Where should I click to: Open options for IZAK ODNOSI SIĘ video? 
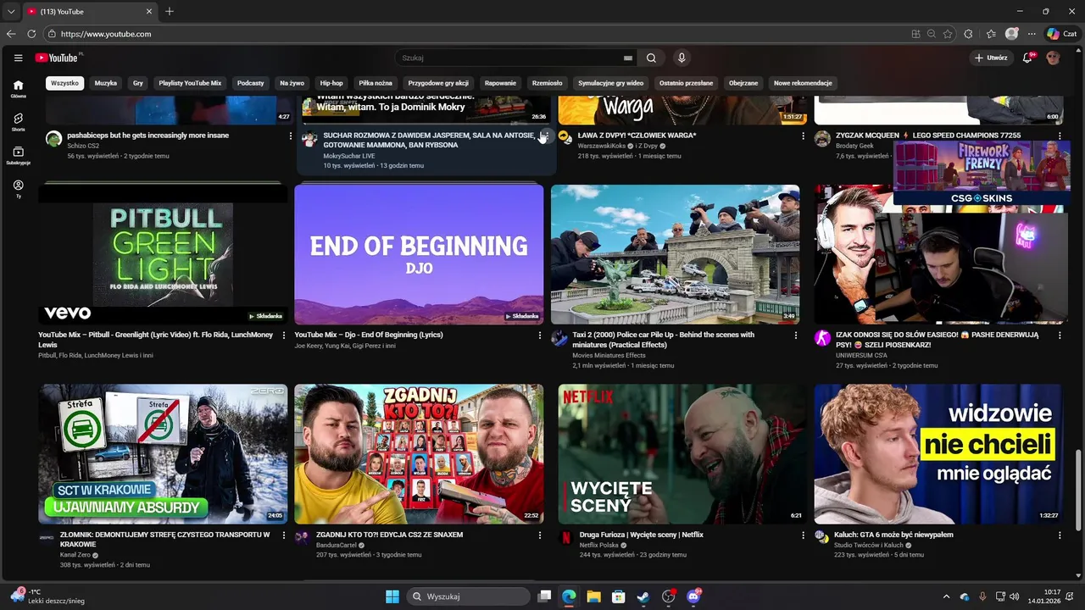[1060, 335]
